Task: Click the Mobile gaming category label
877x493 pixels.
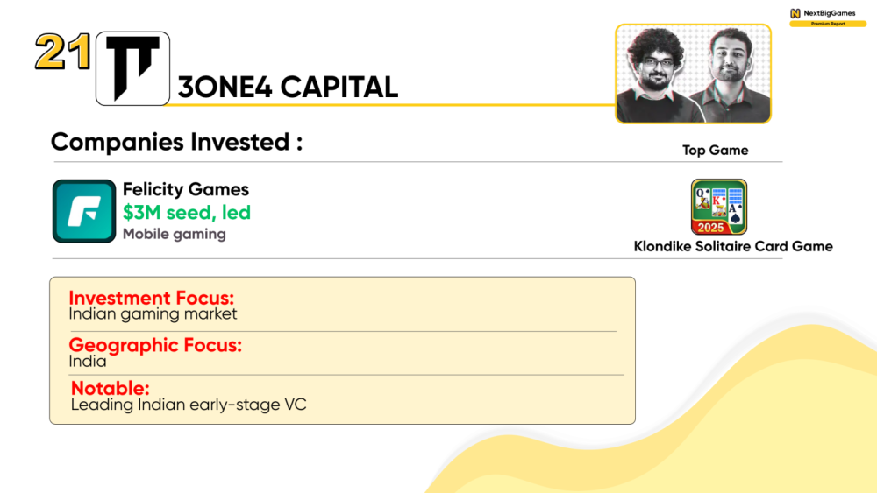Action: point(175,234)
